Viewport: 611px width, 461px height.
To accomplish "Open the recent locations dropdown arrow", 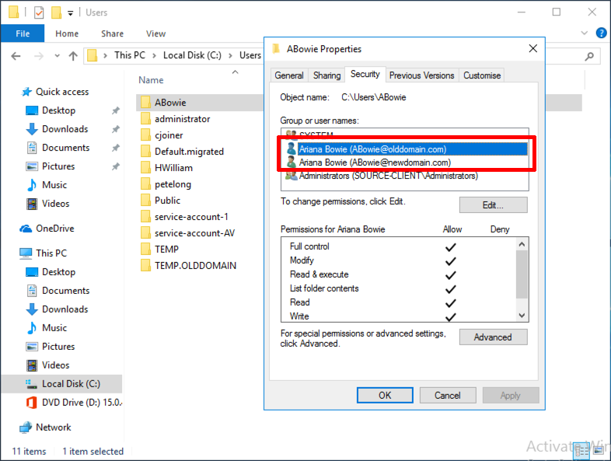I will (58, 56).
